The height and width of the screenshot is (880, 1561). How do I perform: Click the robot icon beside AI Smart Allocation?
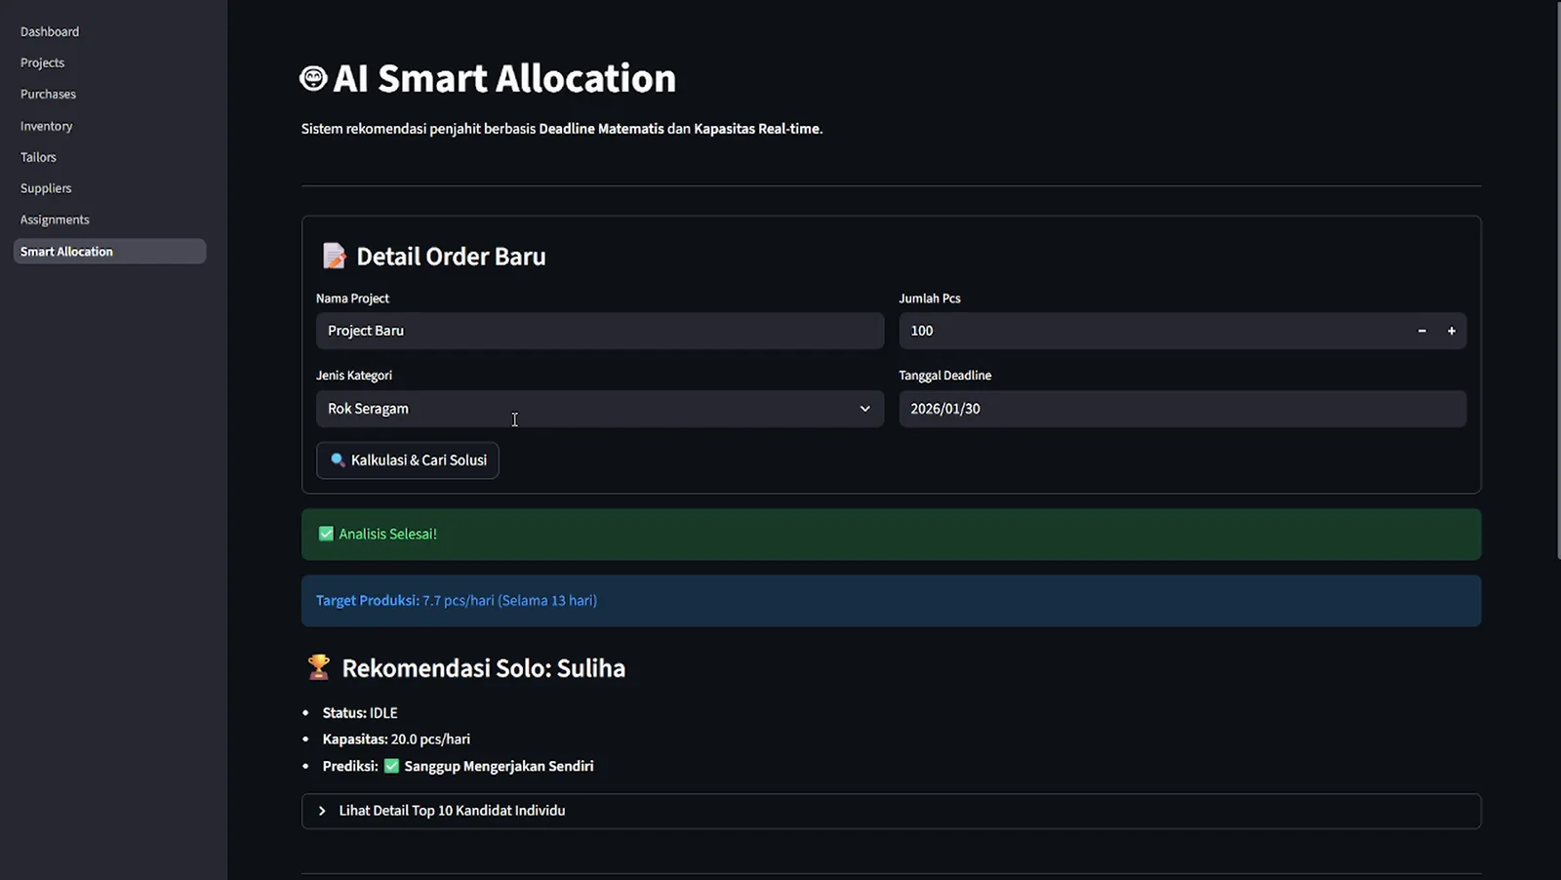tap(313, 78)
